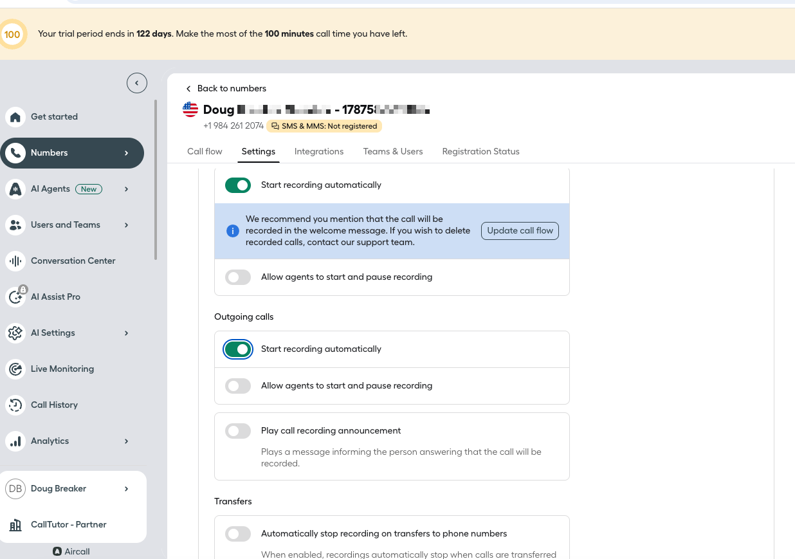The width and height of the screenshot is (795, 559).
Task: Click the Users and Teams people icon
Action: (15, 225)
